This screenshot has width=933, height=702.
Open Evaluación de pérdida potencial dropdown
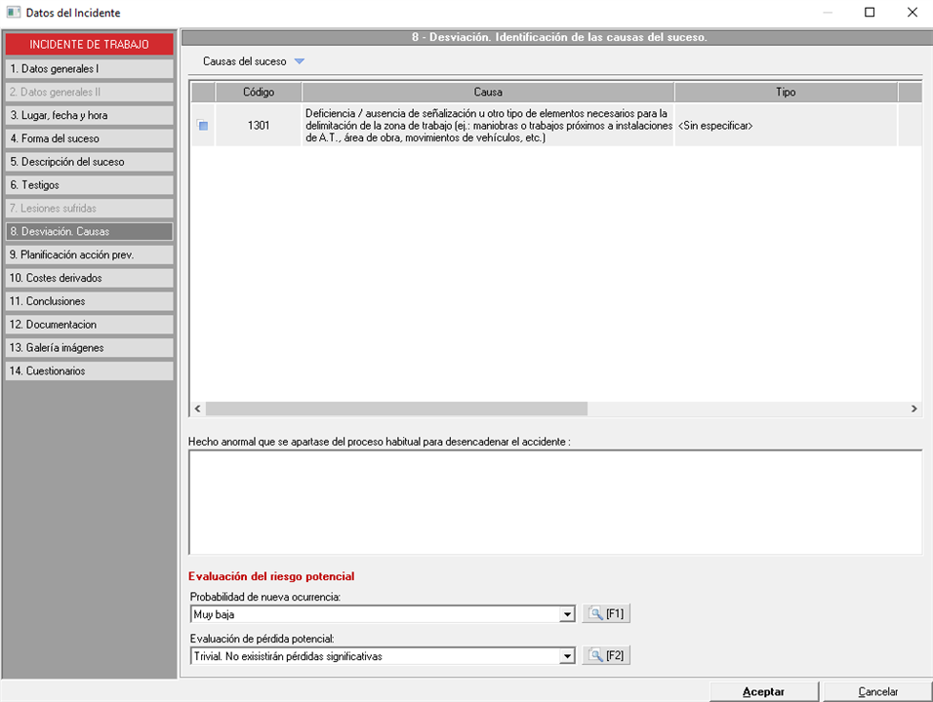[x=567, y=657]
